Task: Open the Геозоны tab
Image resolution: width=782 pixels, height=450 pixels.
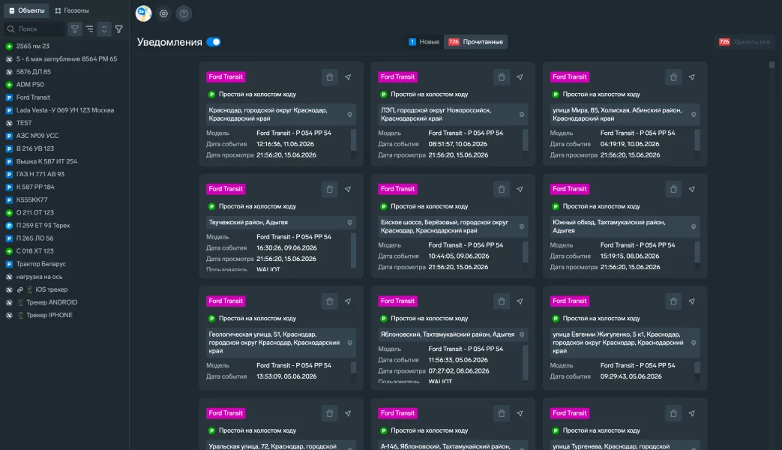Action: (x=72, y=10)
